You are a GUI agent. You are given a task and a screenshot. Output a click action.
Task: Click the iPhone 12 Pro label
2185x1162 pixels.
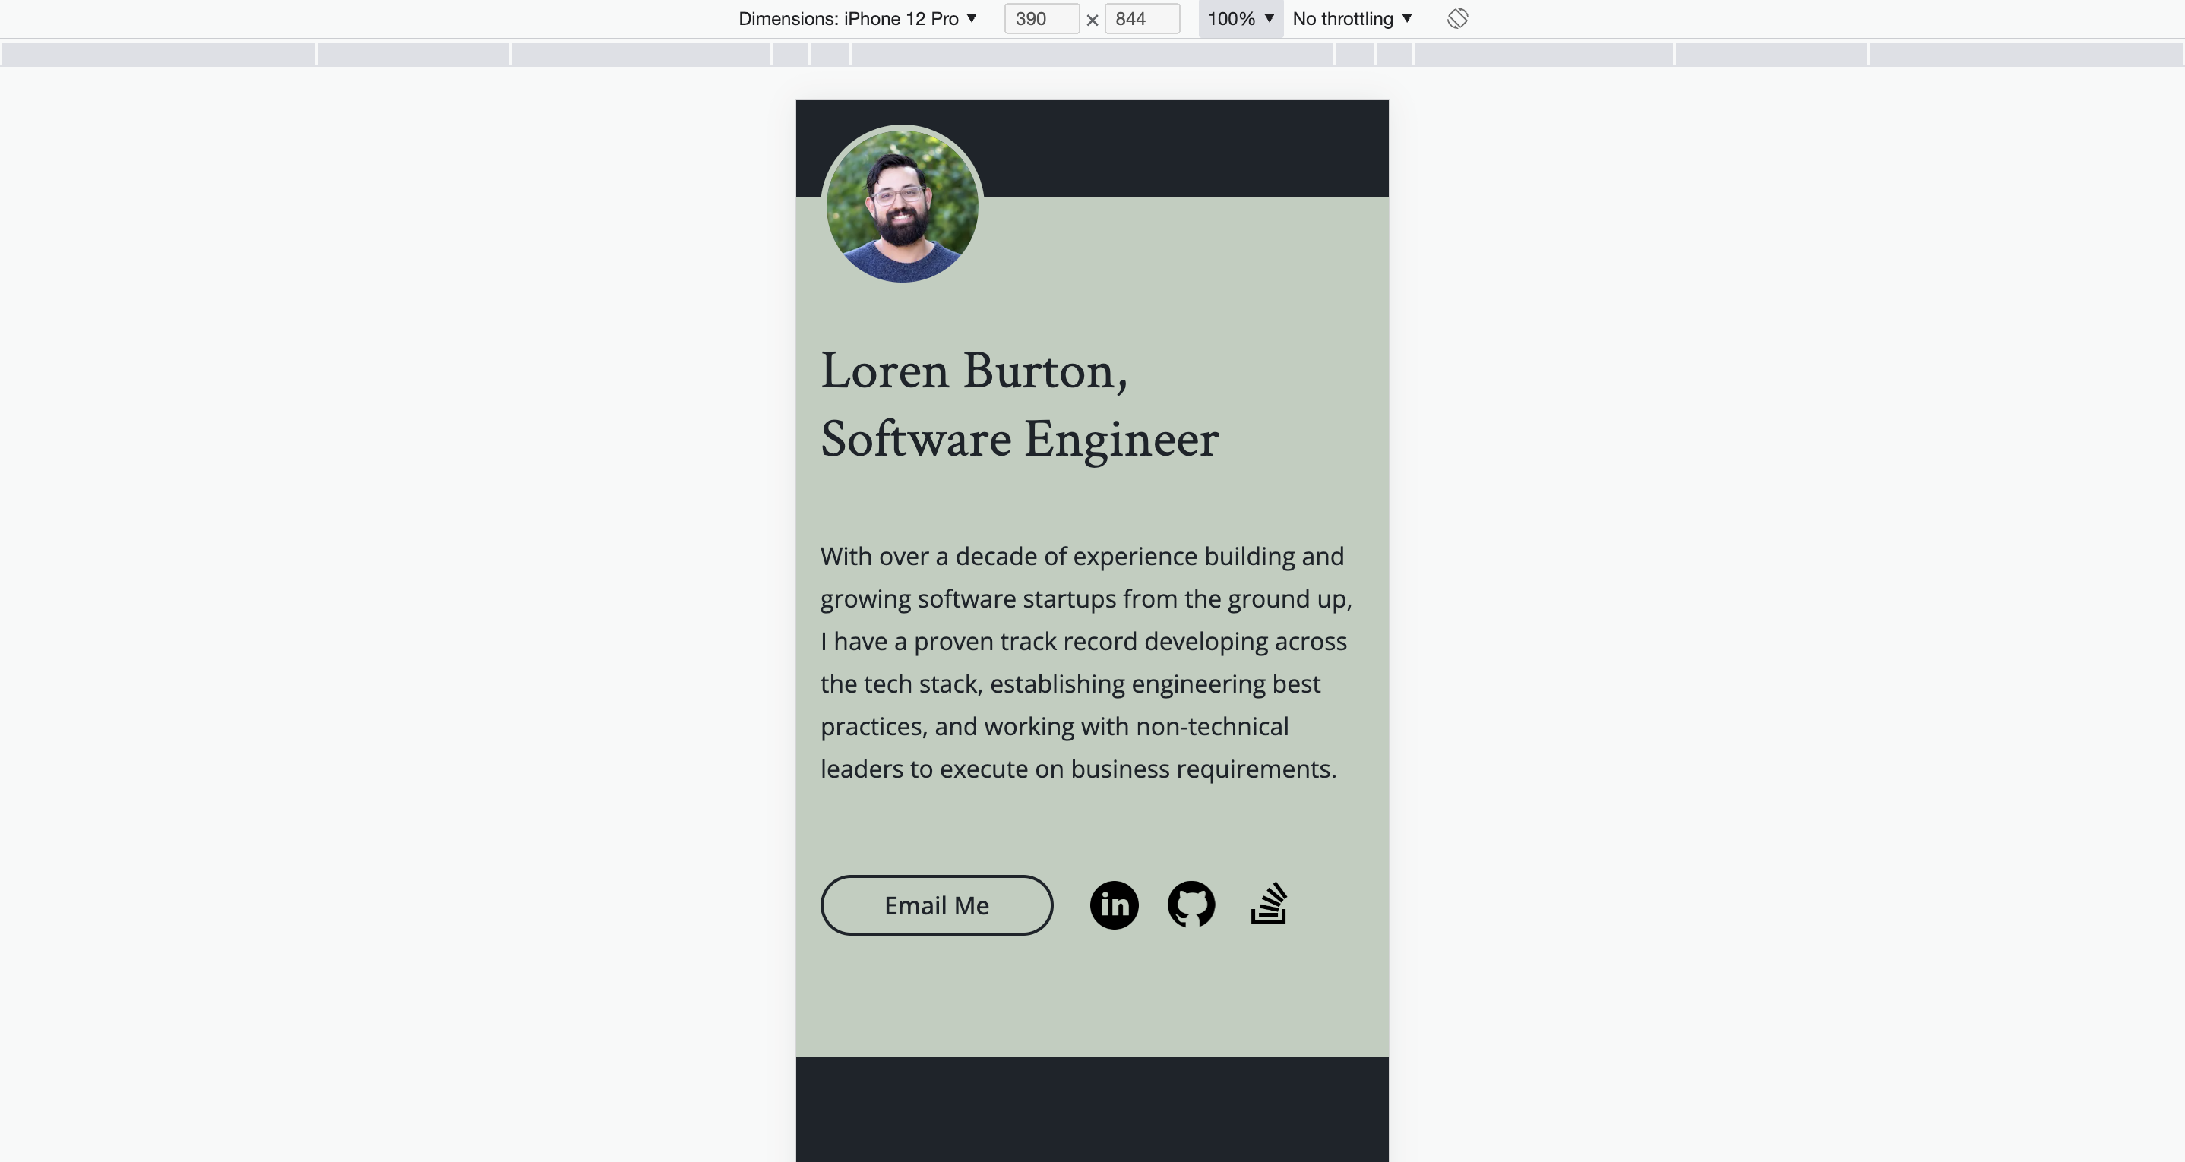point(855,19)
